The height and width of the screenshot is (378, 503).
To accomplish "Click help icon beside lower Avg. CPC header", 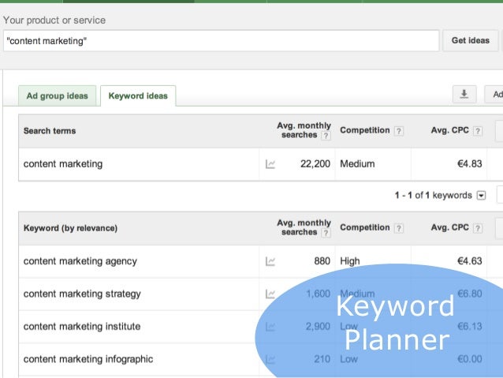I will (x=478, y=228).
